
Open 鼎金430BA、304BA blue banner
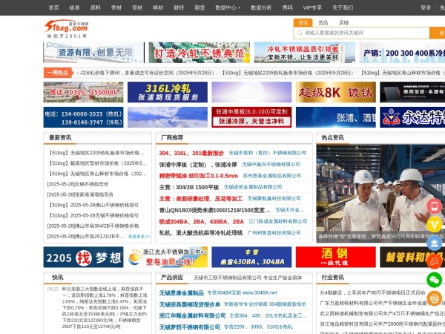(251, 257)
